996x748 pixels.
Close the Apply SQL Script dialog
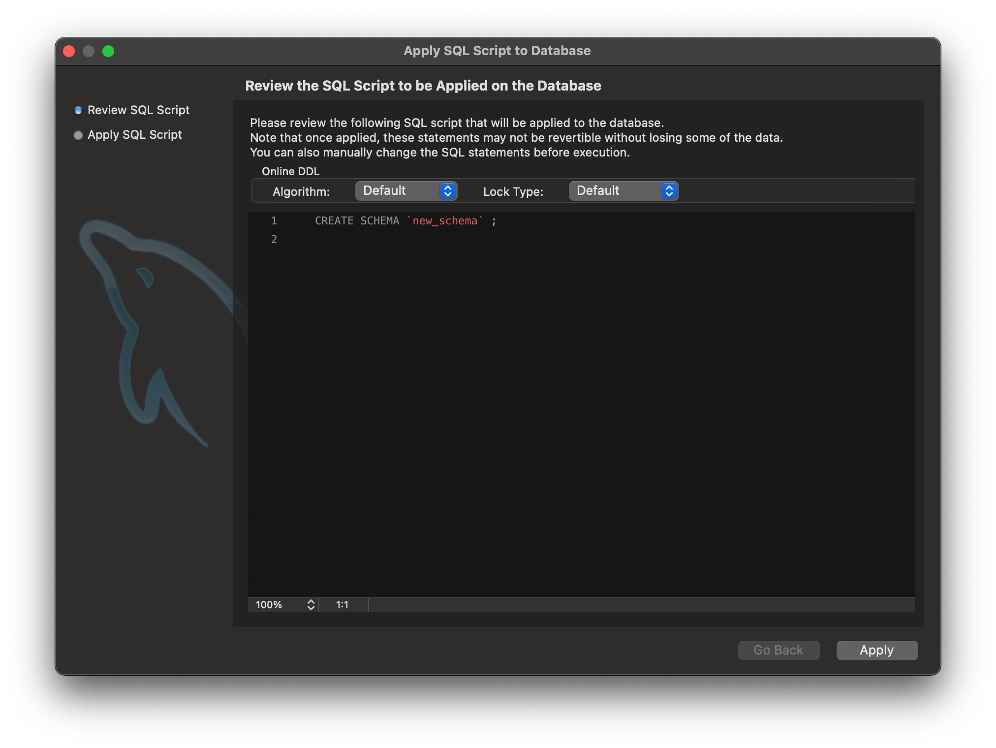point(69,51)
